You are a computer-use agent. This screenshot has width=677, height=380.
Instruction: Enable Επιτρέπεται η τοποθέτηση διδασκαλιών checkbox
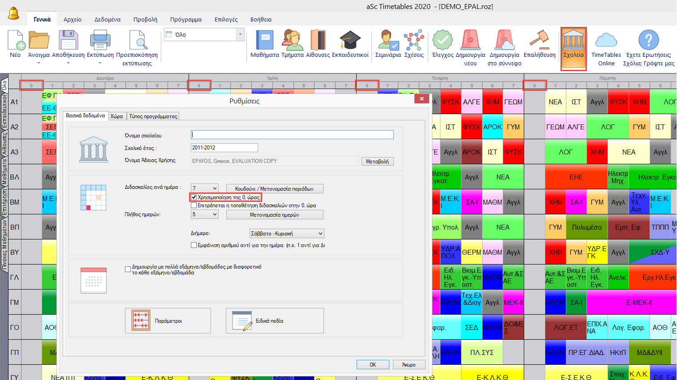194,205
